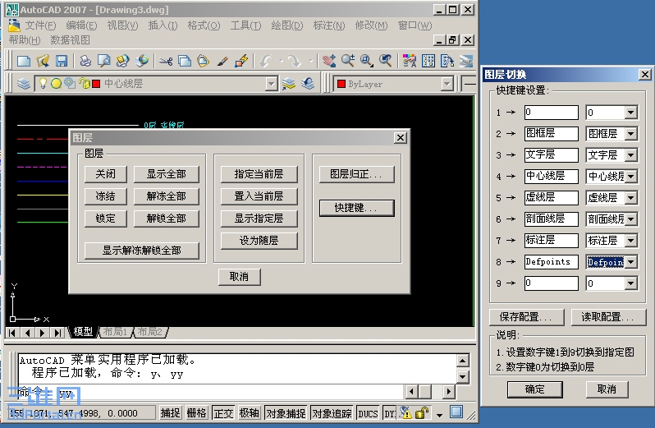This screenshot has width=655, height=428.
Task: Open the 编辑(E) menu
Action: (81, 25)
